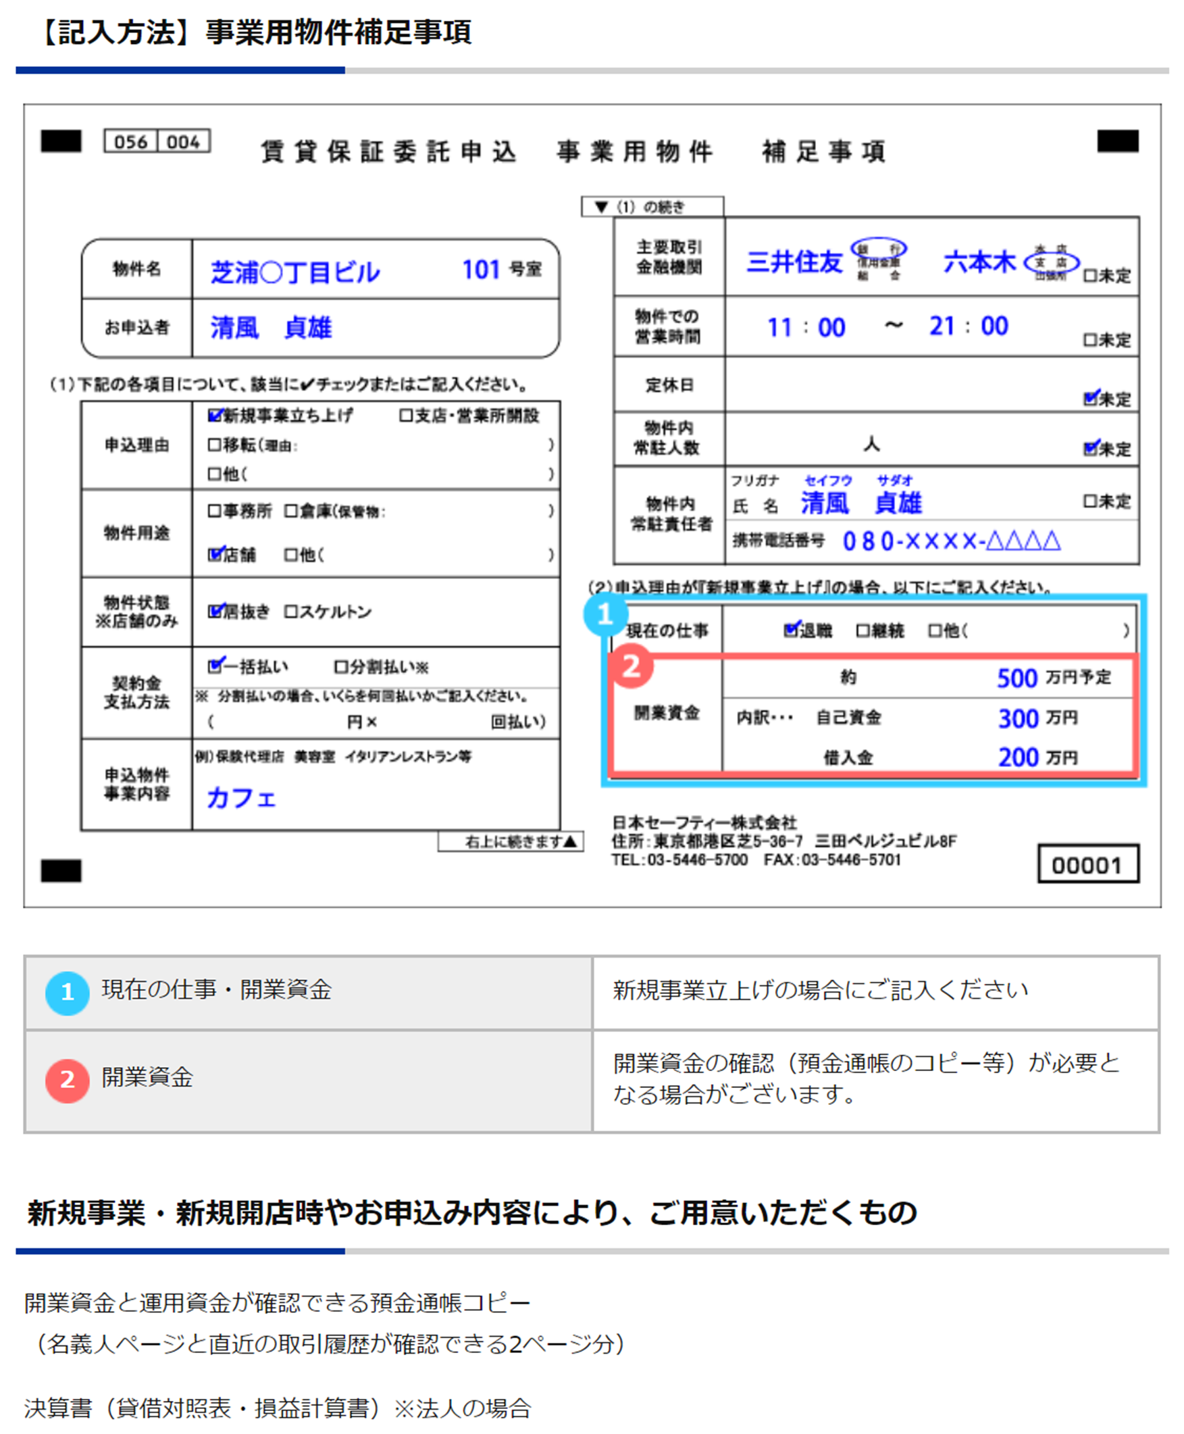Click opening time 11:00
This screenshot has width=1184, height=1434.
point(806,328)
